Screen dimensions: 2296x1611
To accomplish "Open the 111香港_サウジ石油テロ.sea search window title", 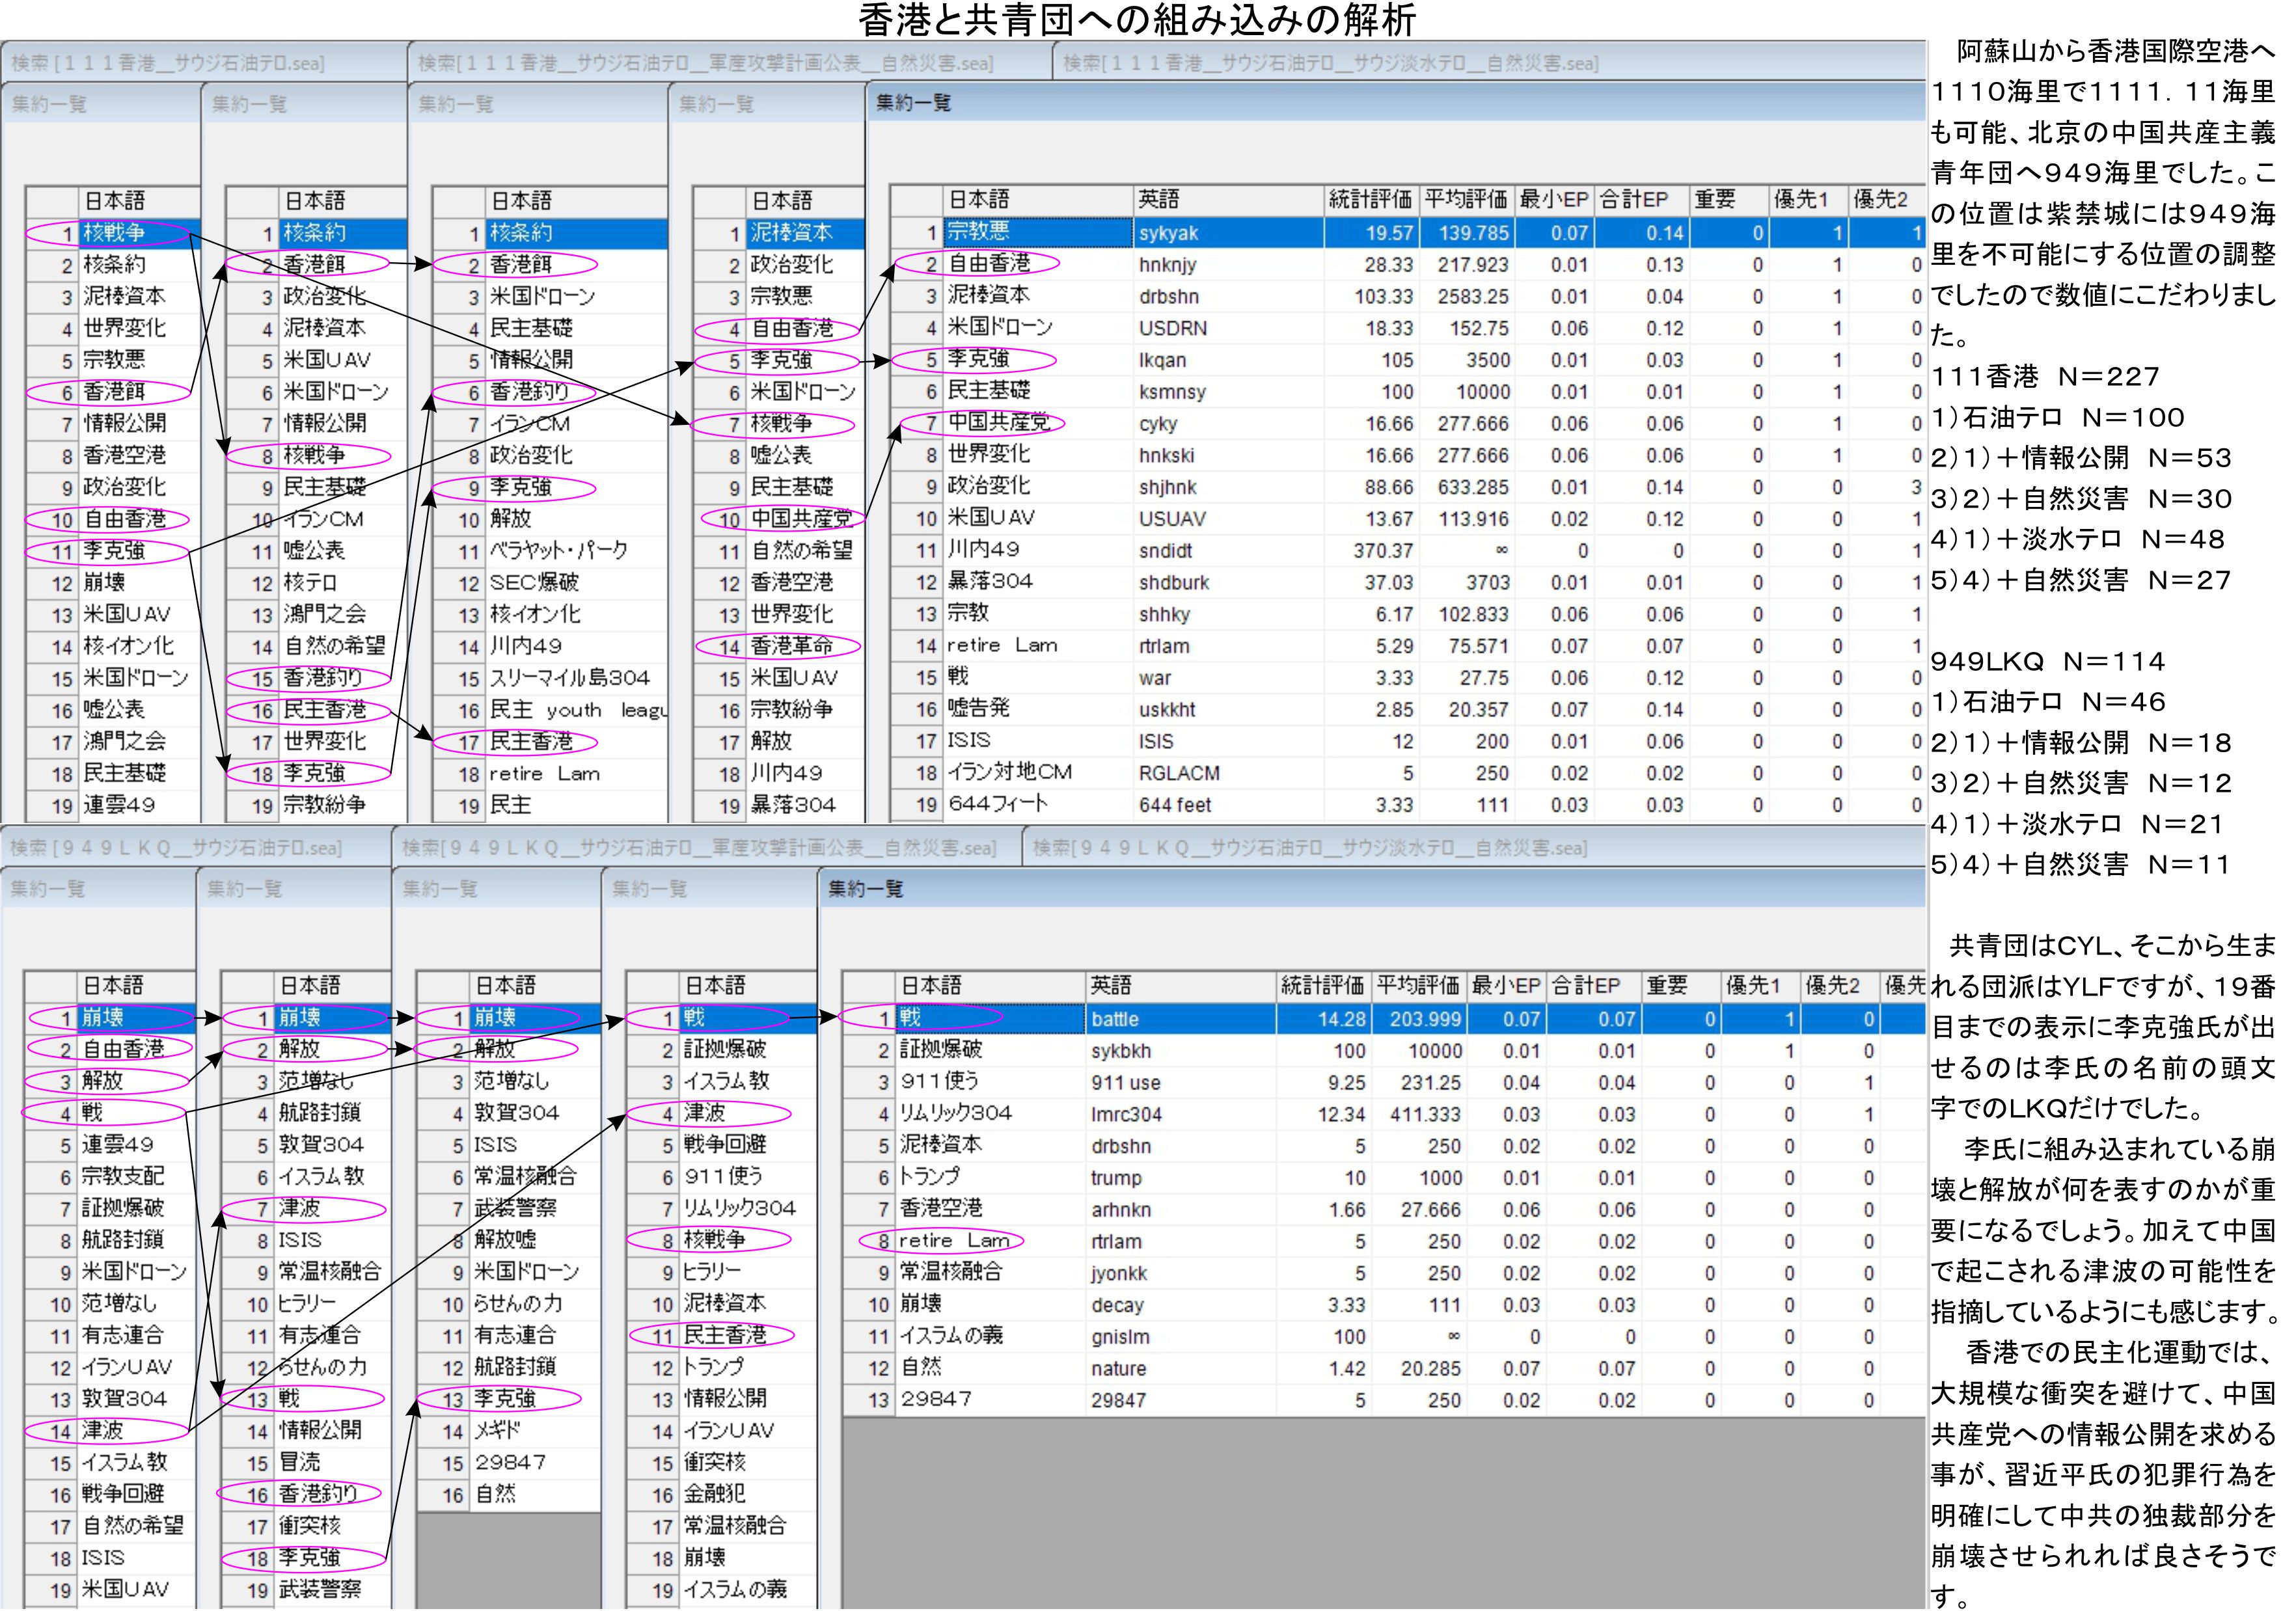I will click(168, 63).
